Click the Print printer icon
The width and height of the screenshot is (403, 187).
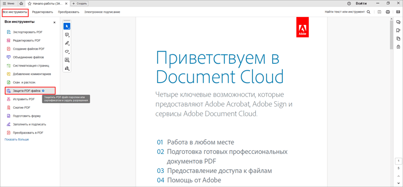tap(388, 12)
